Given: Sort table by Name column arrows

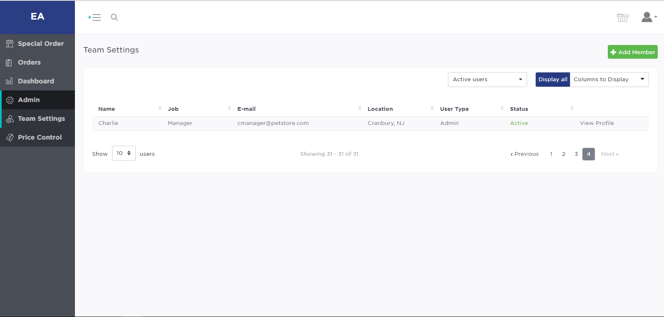Looking at the screenshot, I should coord(160,108).
